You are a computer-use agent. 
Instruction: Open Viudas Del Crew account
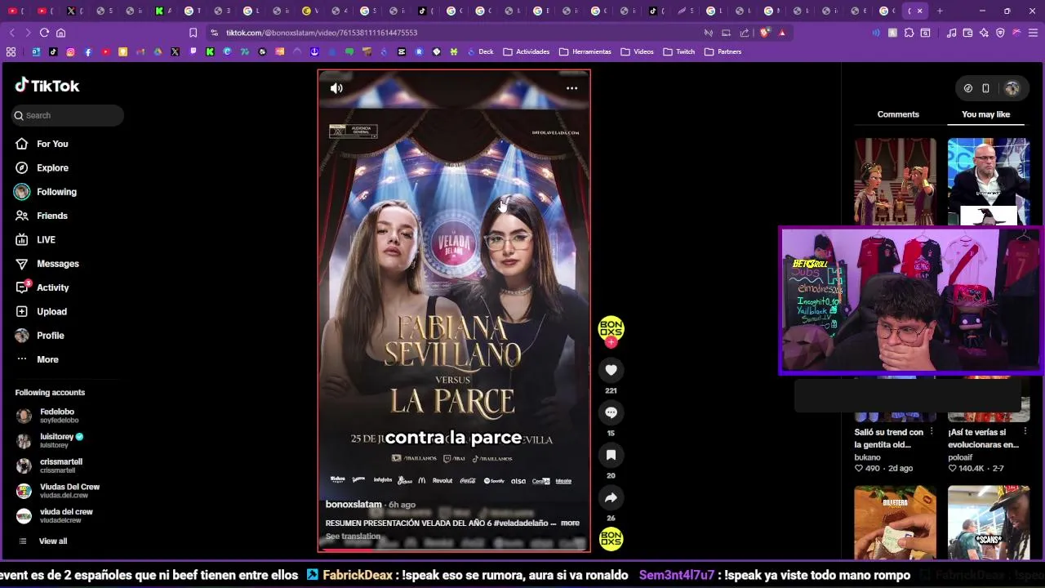click(x=58, y=491)
